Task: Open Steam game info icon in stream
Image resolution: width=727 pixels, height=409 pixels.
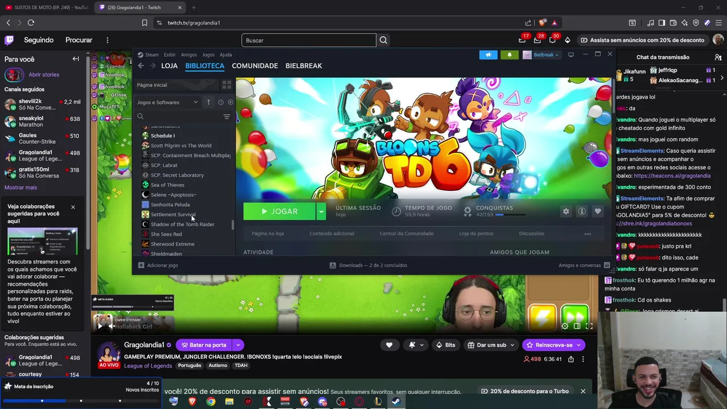Action: [x=582, y=211]
